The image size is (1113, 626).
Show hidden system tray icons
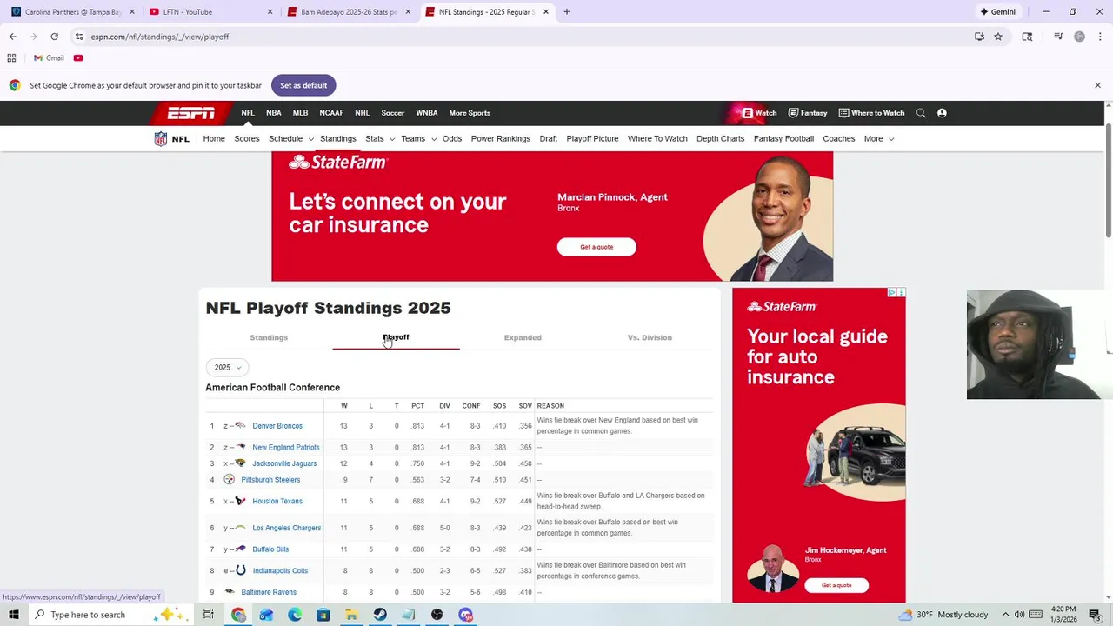pyautogui.click(x=1005, y=615)
